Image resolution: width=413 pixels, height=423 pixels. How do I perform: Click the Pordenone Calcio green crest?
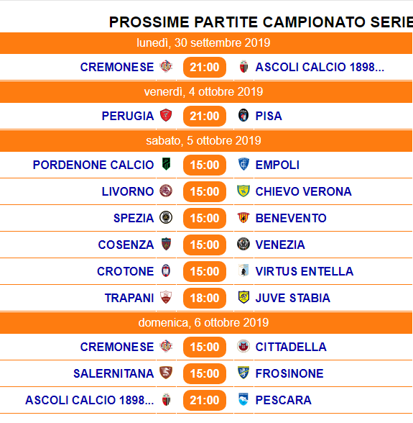166,164
